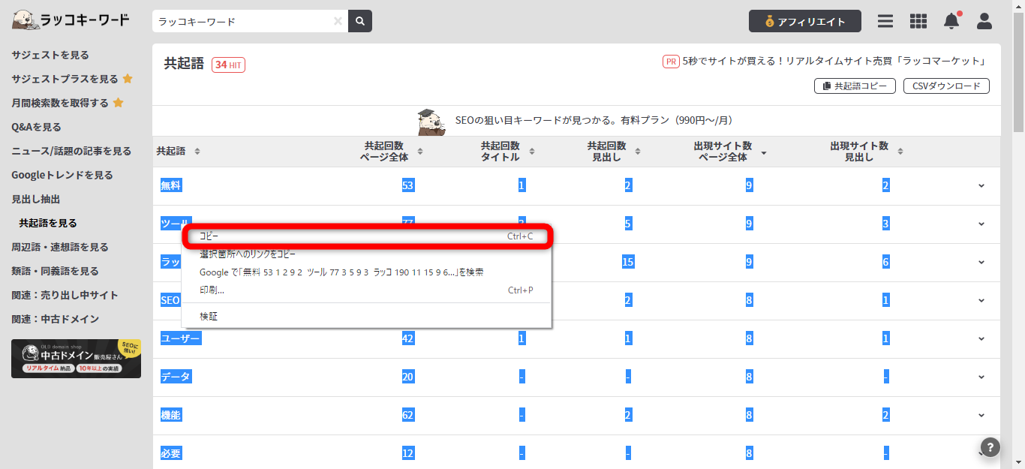Click the star beside 月間検索数を取得する

click(x=118, y=103)
